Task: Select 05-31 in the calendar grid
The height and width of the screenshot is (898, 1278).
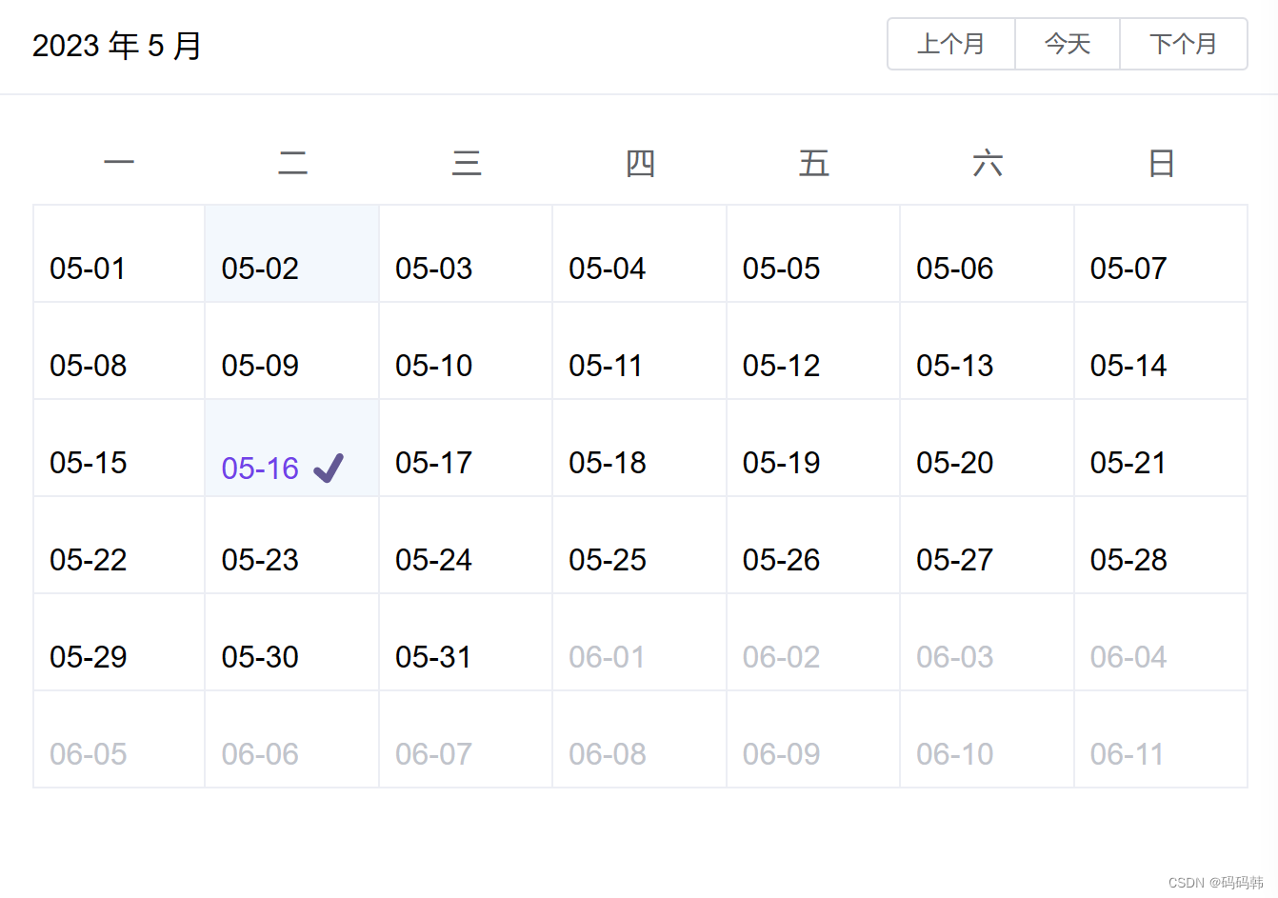Action: [x=466, y=643]
